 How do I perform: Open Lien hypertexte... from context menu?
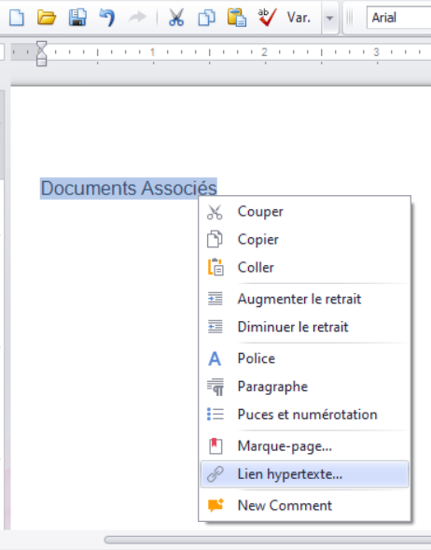pos(304,474)
